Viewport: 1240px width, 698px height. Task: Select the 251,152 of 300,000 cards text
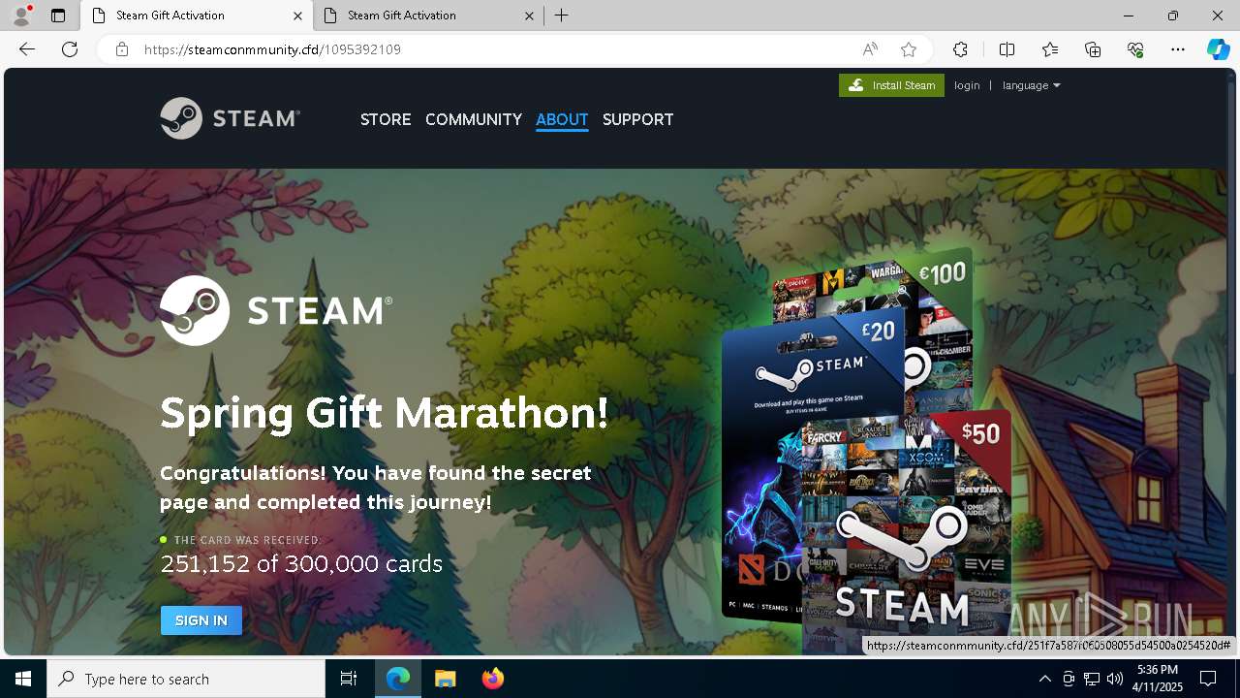coord(301,564)
